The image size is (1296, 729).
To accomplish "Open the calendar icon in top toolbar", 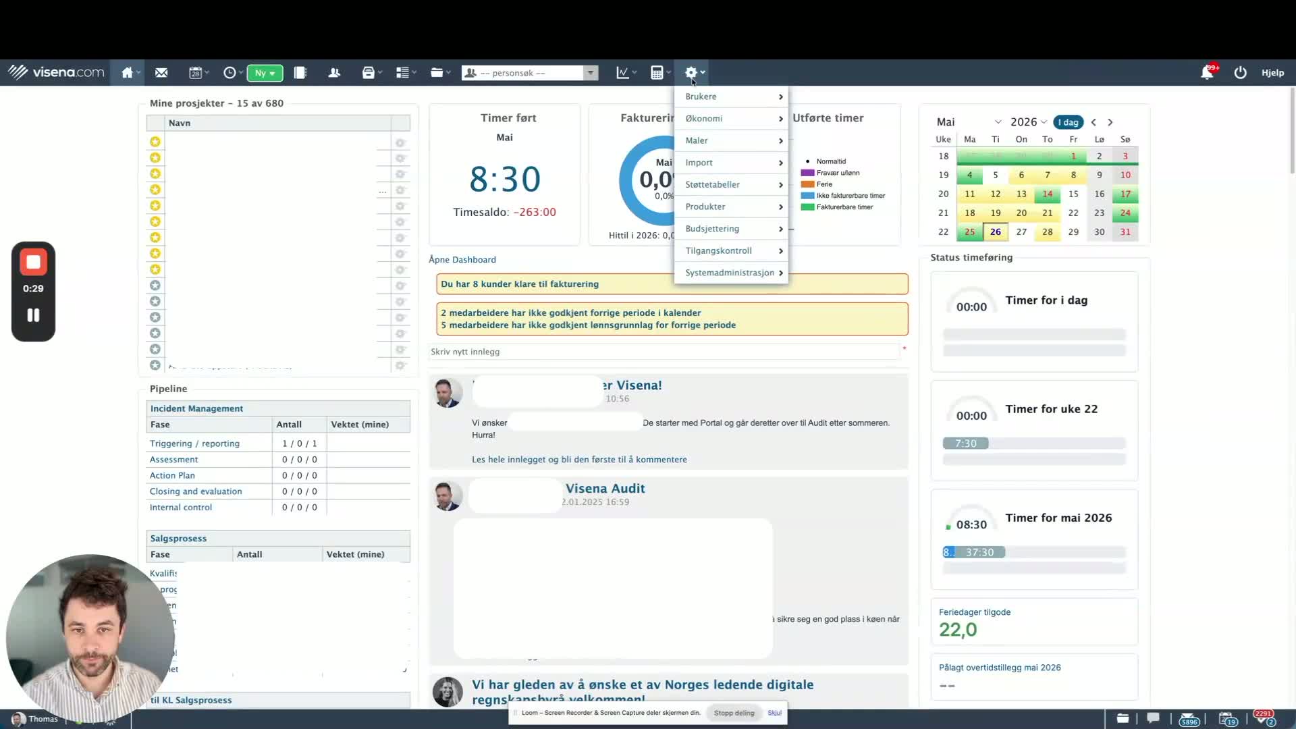I will point(196,73).
